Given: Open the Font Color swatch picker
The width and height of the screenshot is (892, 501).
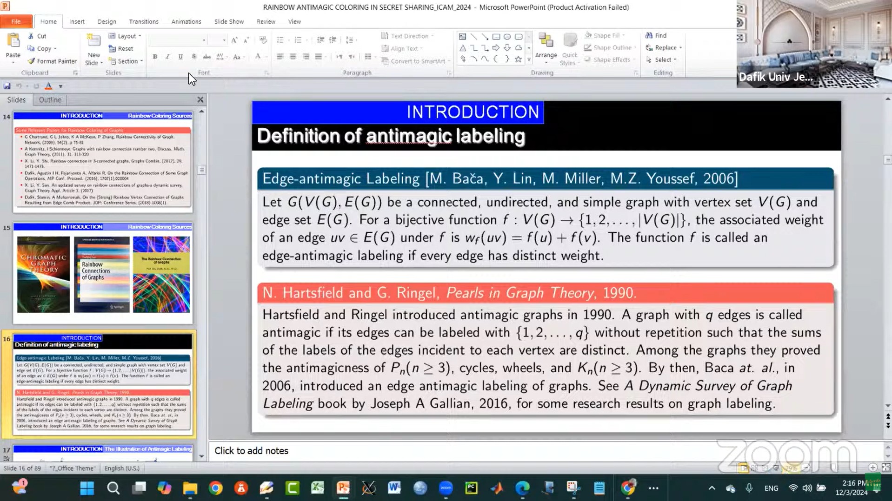Looking at the screenshot, I should (259, 57).
